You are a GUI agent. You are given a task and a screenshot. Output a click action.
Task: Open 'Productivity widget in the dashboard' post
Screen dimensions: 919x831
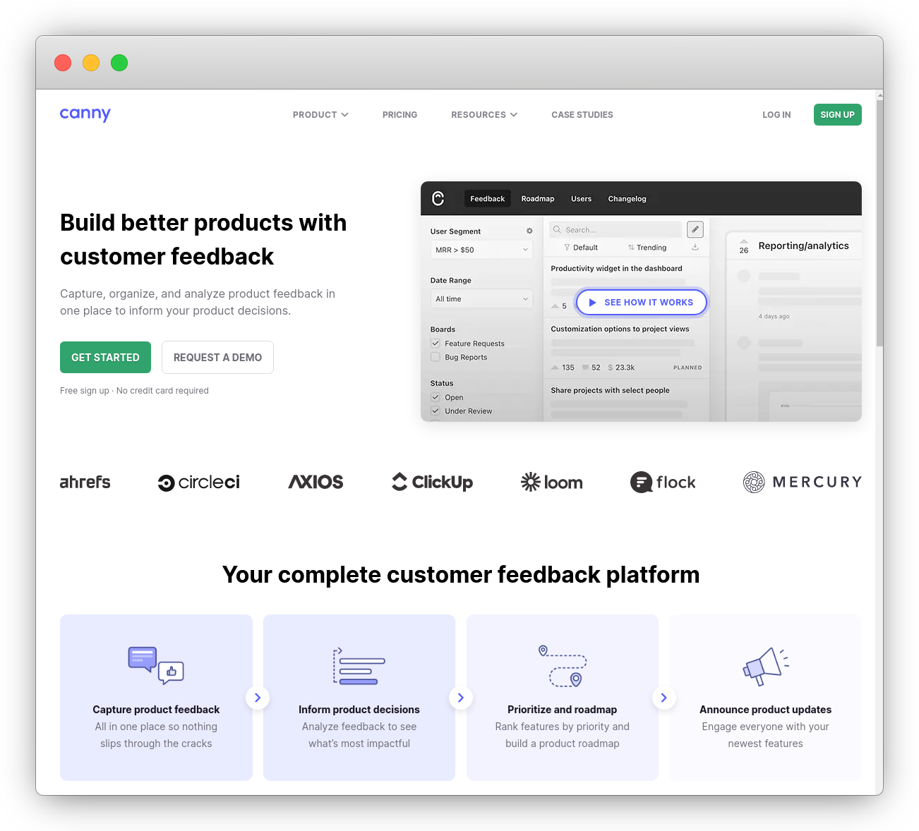pyautogui.click(x=616, y=269)
